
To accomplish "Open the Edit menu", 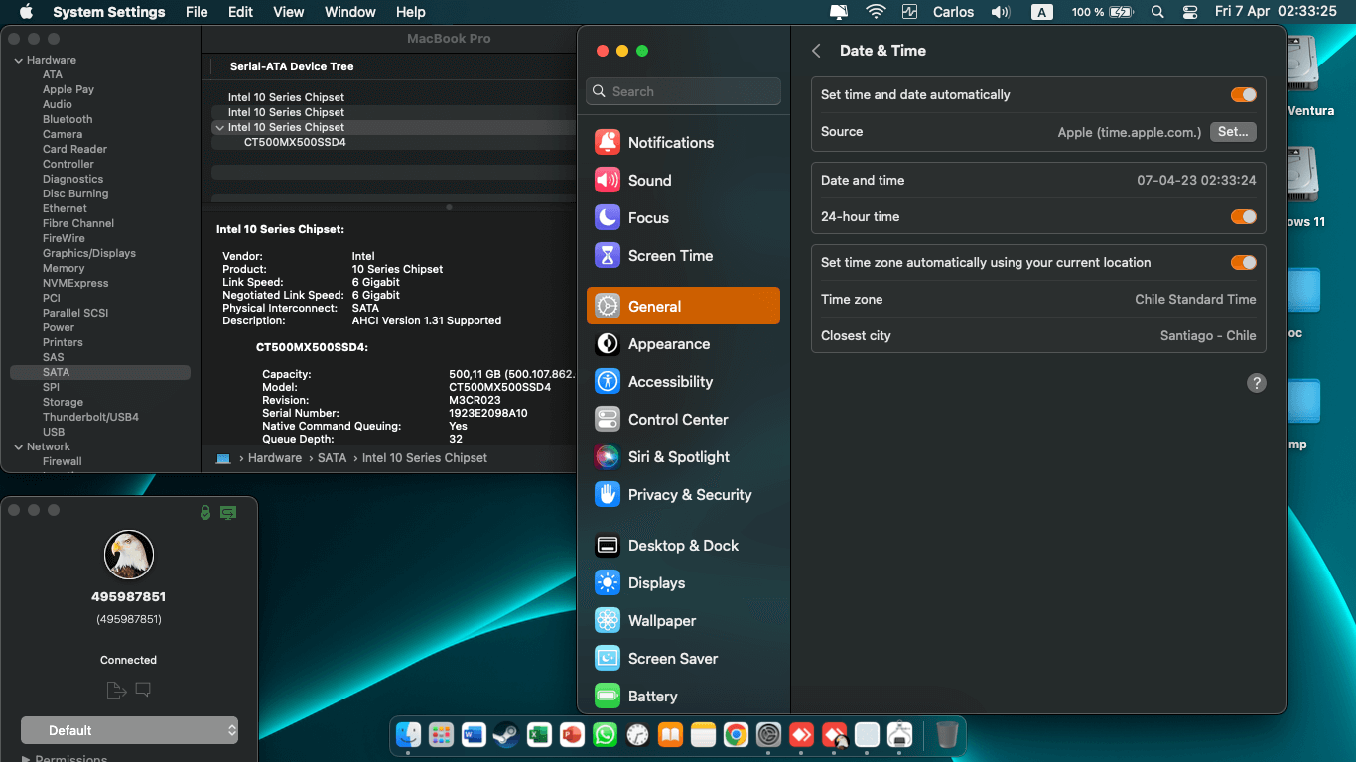I will (x=240, y=12).
